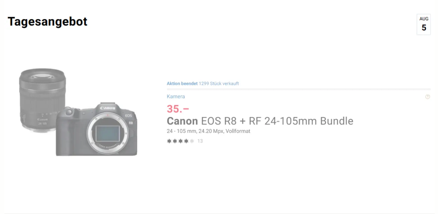Click the AUG 5 calendar date badge
The width and height of the screenshot is (438, 214).
(424, 24)
